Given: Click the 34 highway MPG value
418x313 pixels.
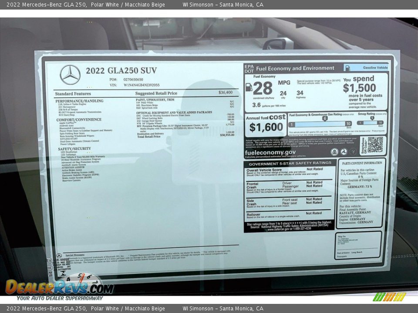Looking at the screenshot, I should tap(300, 93).
